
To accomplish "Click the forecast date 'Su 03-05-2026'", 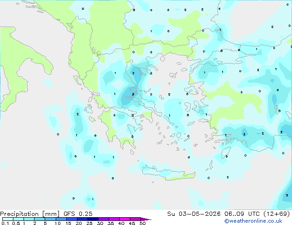I will point(194,214).
